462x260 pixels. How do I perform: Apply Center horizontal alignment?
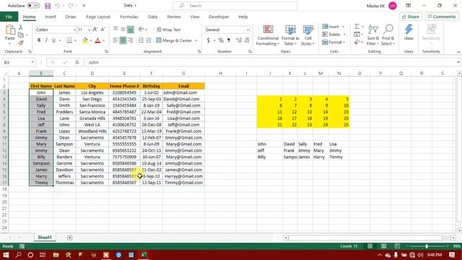tap(123, 40)
